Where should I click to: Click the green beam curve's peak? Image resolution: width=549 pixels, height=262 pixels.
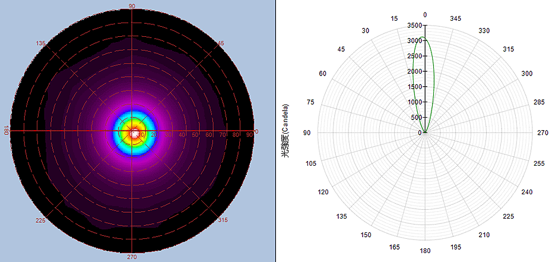(x=424, y=38)
